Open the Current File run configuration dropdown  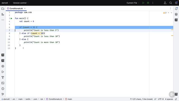click(133, 3)
